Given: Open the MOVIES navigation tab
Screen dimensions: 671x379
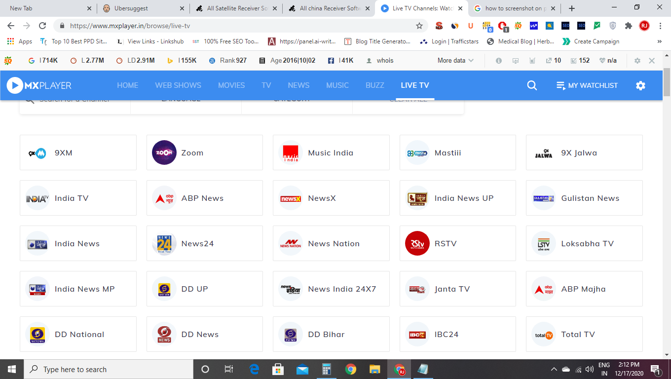Looking at the screenshot, I should [231, 85].
